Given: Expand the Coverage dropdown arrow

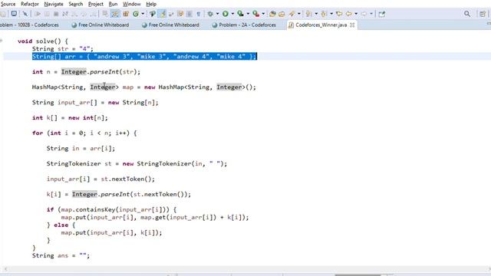Looking at the screenshot, I should [x=248, y=14].
